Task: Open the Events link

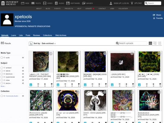Action: point(57,9)
